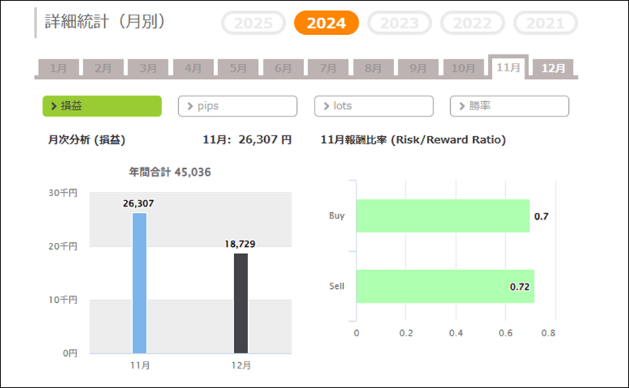Click the green Sell ratio bar
The height and width of the screenshot is (388, 629).
pos(444,286)
